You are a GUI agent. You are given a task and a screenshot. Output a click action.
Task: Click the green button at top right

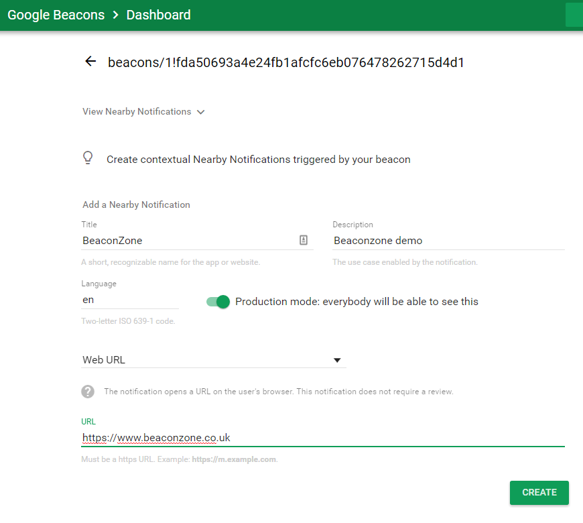tap(574, 15)
